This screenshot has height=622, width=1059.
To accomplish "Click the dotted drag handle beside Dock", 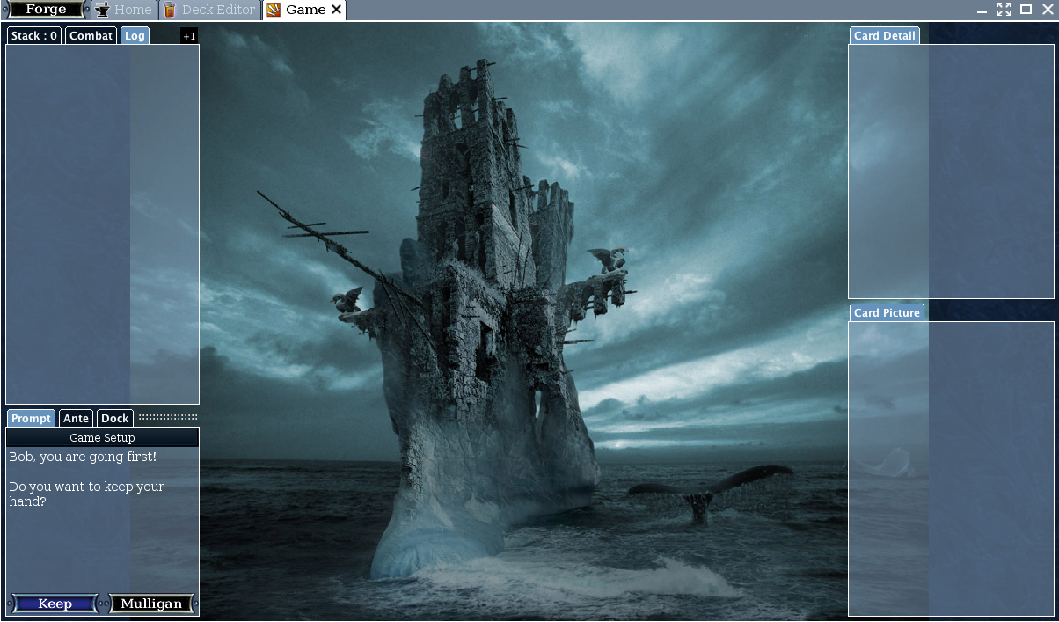I will tap(168, 418).
